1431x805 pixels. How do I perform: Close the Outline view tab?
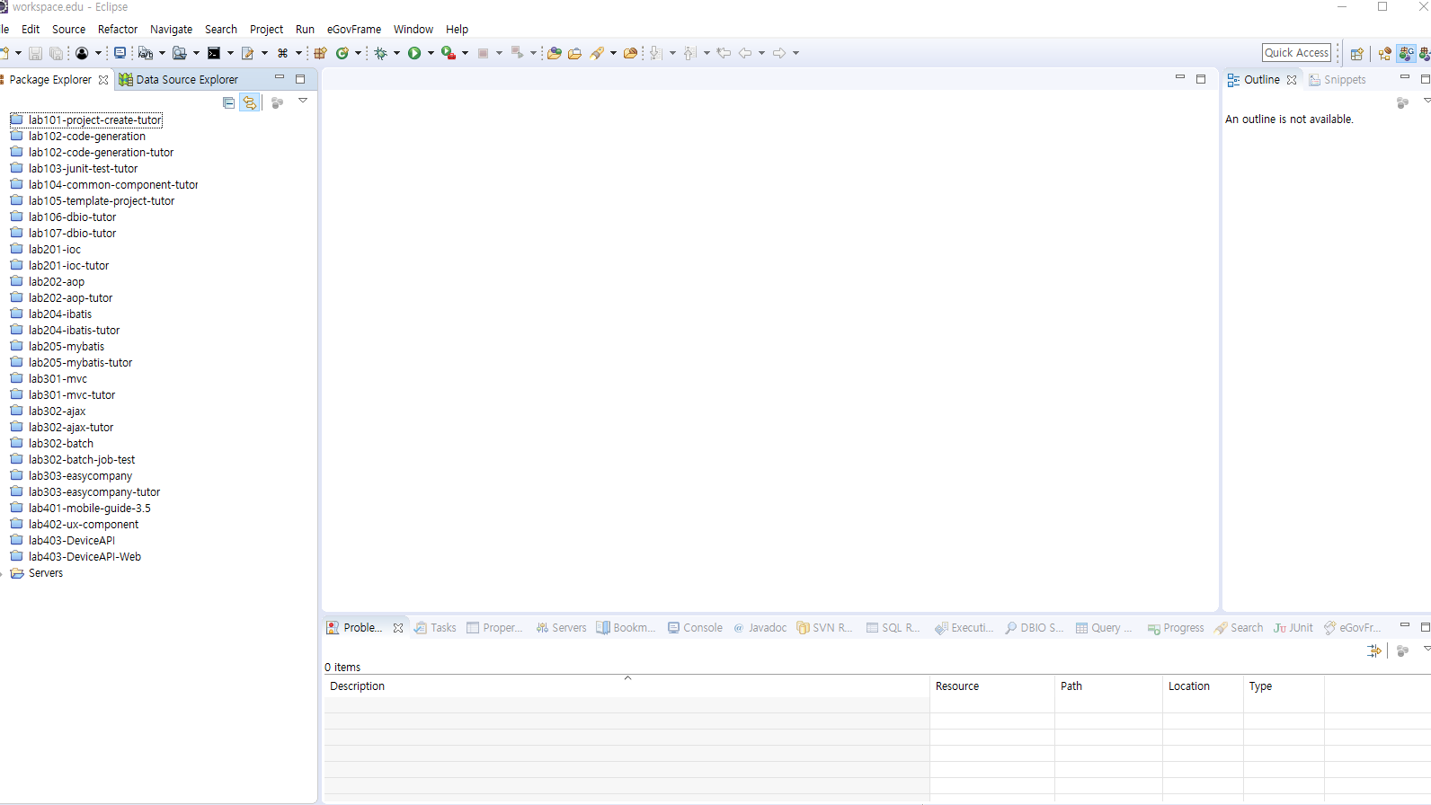tap(1292, 80)
